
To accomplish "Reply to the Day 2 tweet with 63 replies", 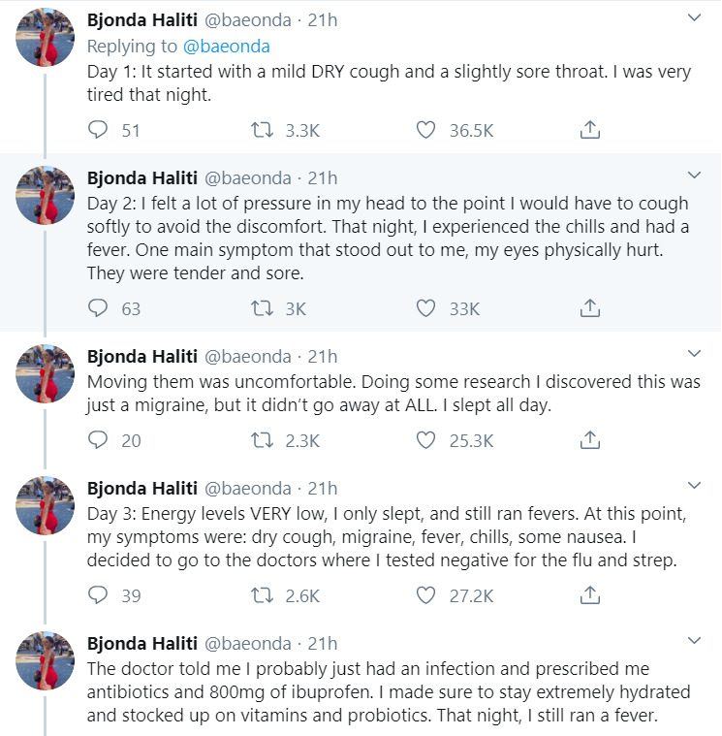I will [x=98, y=308].
